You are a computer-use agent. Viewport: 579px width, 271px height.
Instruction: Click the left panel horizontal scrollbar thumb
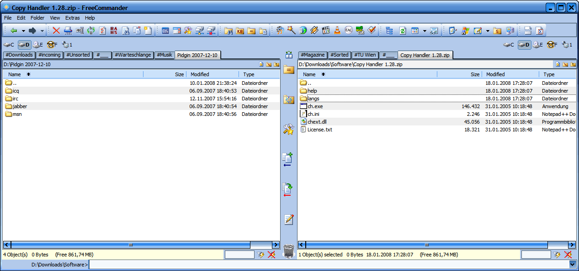point(131,245)
